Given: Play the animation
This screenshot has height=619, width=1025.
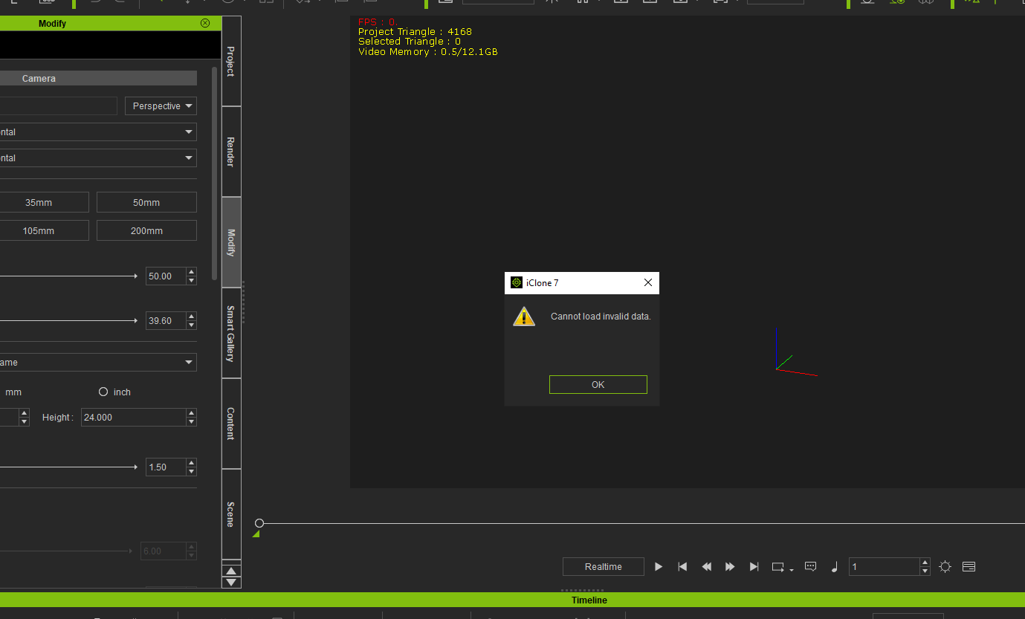Looking at the screenshot, I should [x=659, y=566].
